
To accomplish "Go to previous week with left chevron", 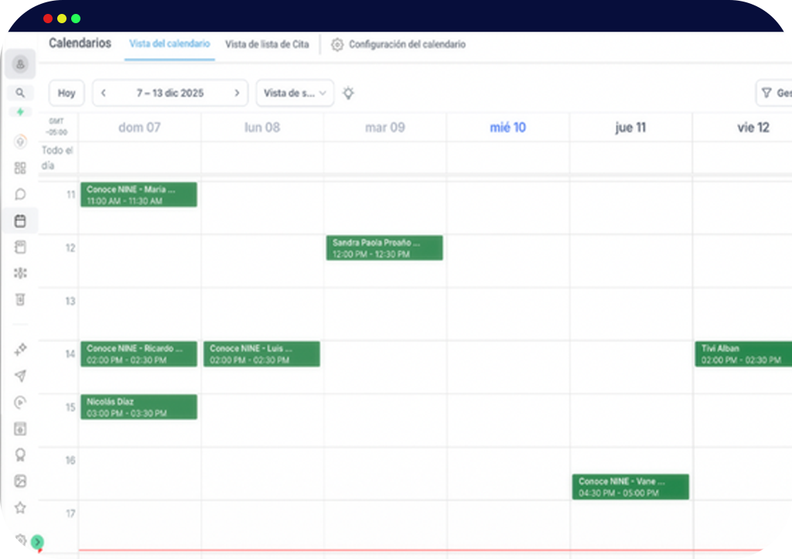I will (104, 93).
